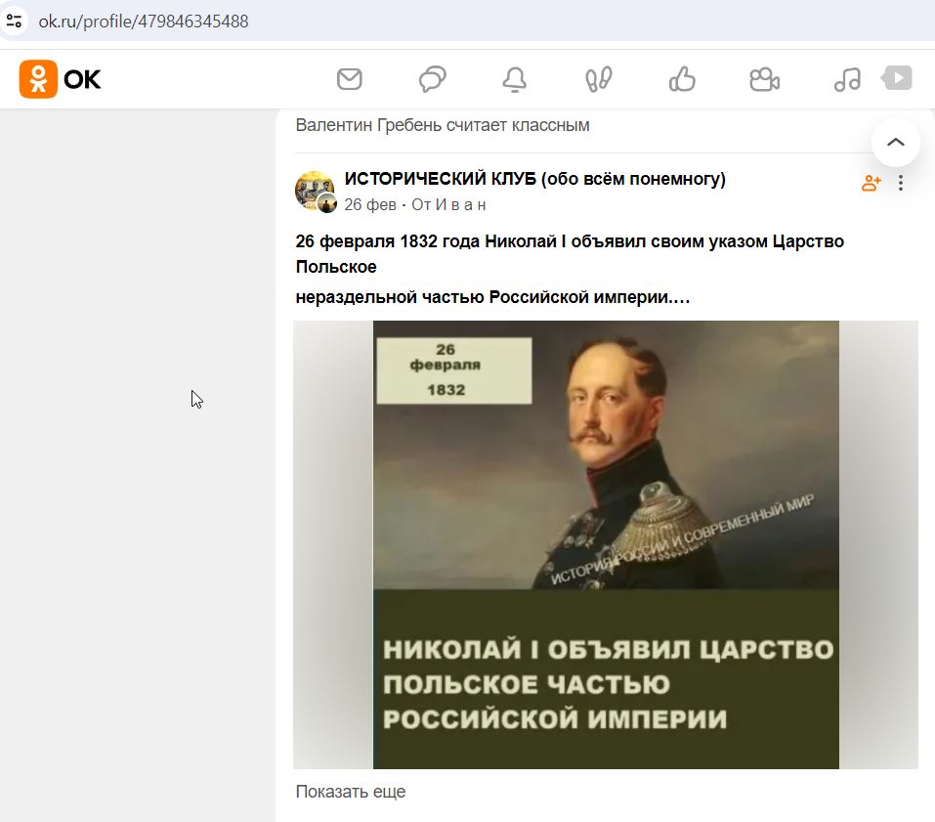Open ИСТОРИЧЕСКИЙ КЛУБ group name link

pyautogui.click(x=534, y=179)
